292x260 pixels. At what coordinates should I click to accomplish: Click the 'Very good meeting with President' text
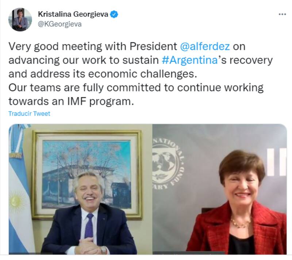(x=93, y=46)
